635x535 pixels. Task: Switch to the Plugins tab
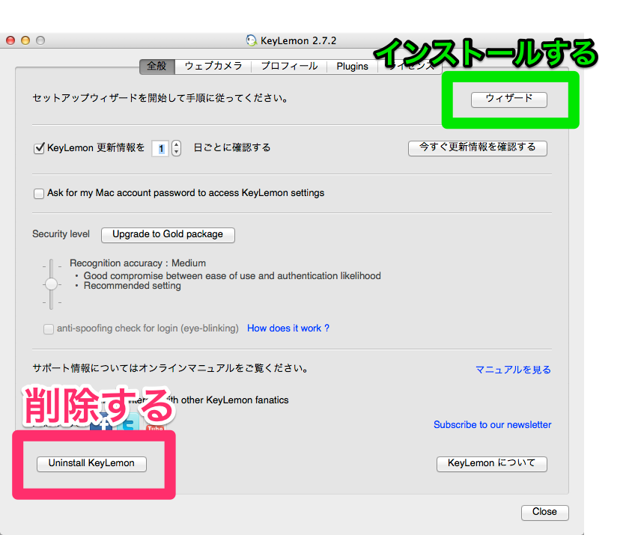[x=353, y=66]
